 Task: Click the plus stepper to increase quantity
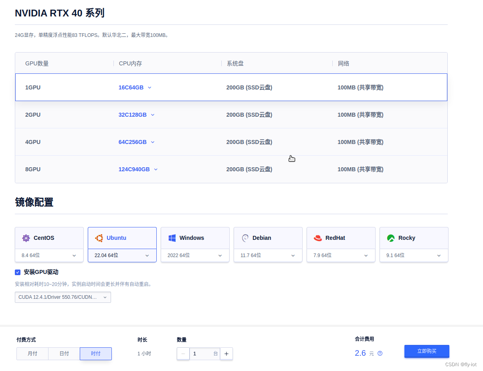pyautogui.click(x=226, y=354)
